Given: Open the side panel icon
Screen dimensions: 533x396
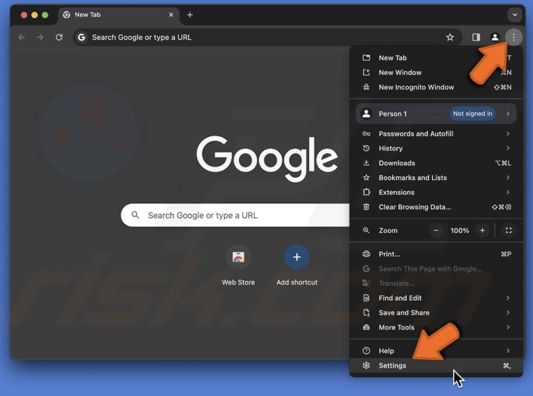Looking at the screenshot, I should click(476, 37).
